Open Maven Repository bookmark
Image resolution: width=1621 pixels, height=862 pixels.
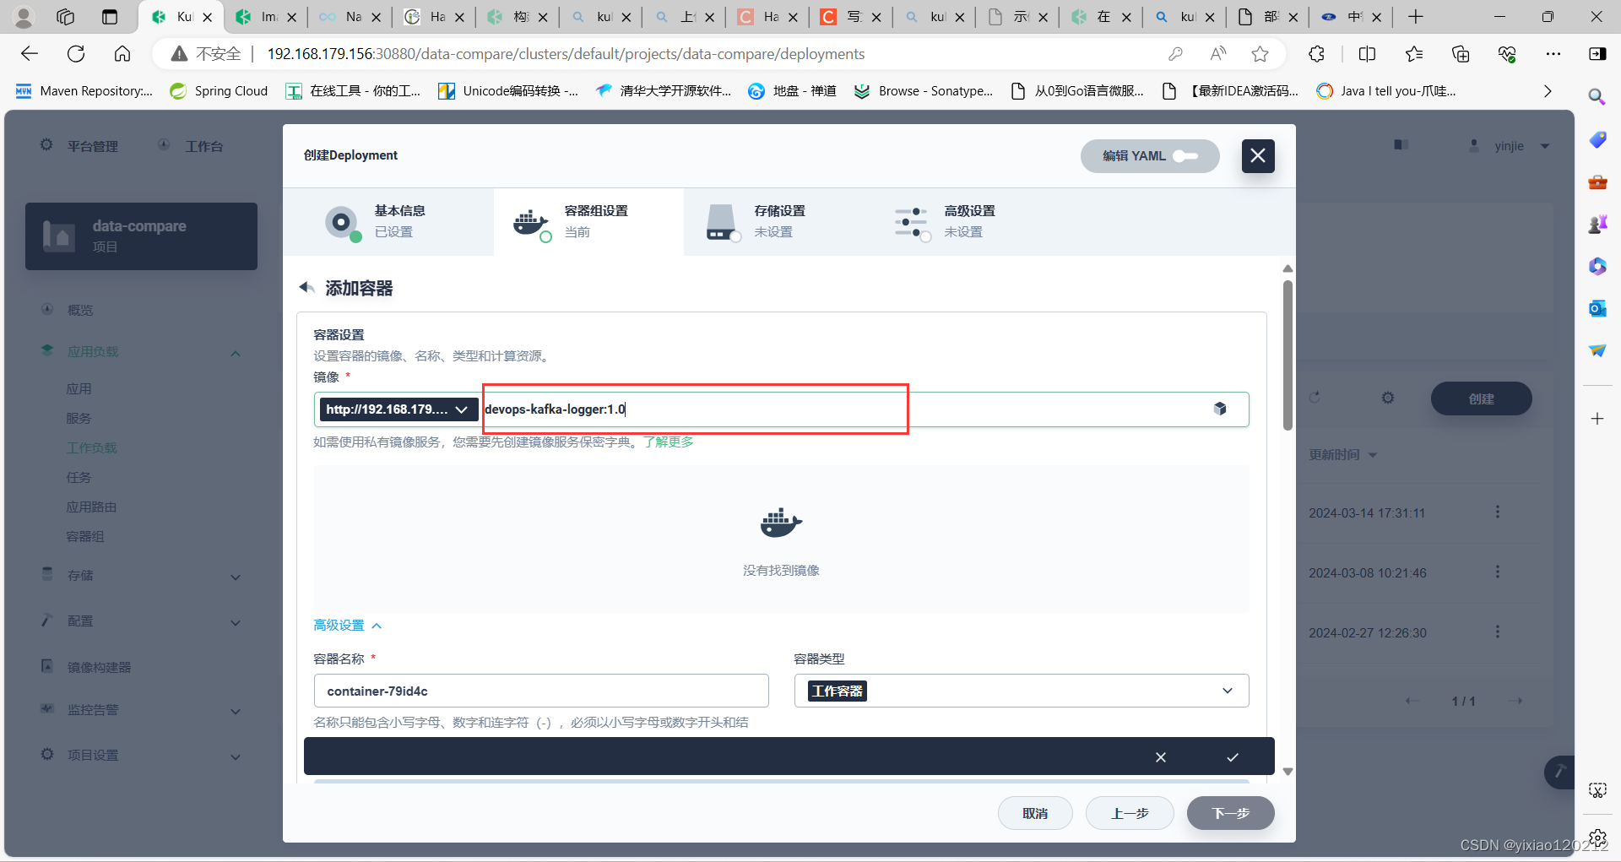coord(84,91)
